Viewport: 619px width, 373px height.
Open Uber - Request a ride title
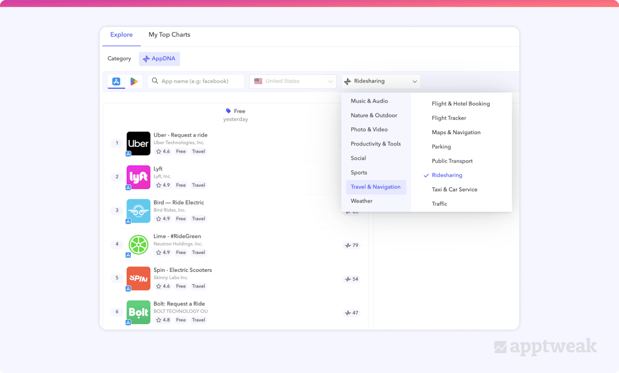point(181,135)
